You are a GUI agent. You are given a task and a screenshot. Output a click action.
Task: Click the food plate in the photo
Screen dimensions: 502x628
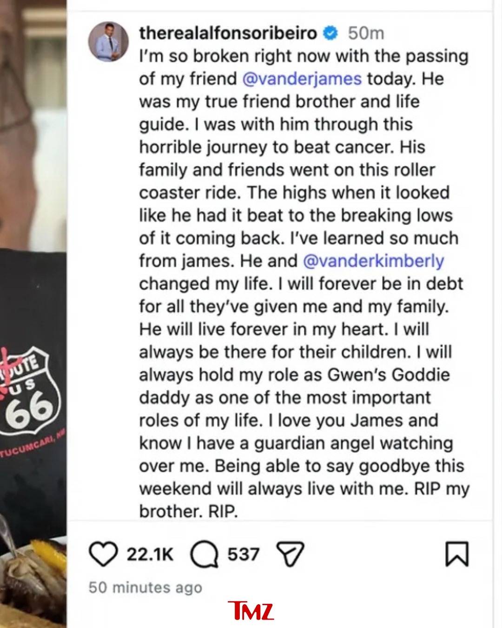33,581
